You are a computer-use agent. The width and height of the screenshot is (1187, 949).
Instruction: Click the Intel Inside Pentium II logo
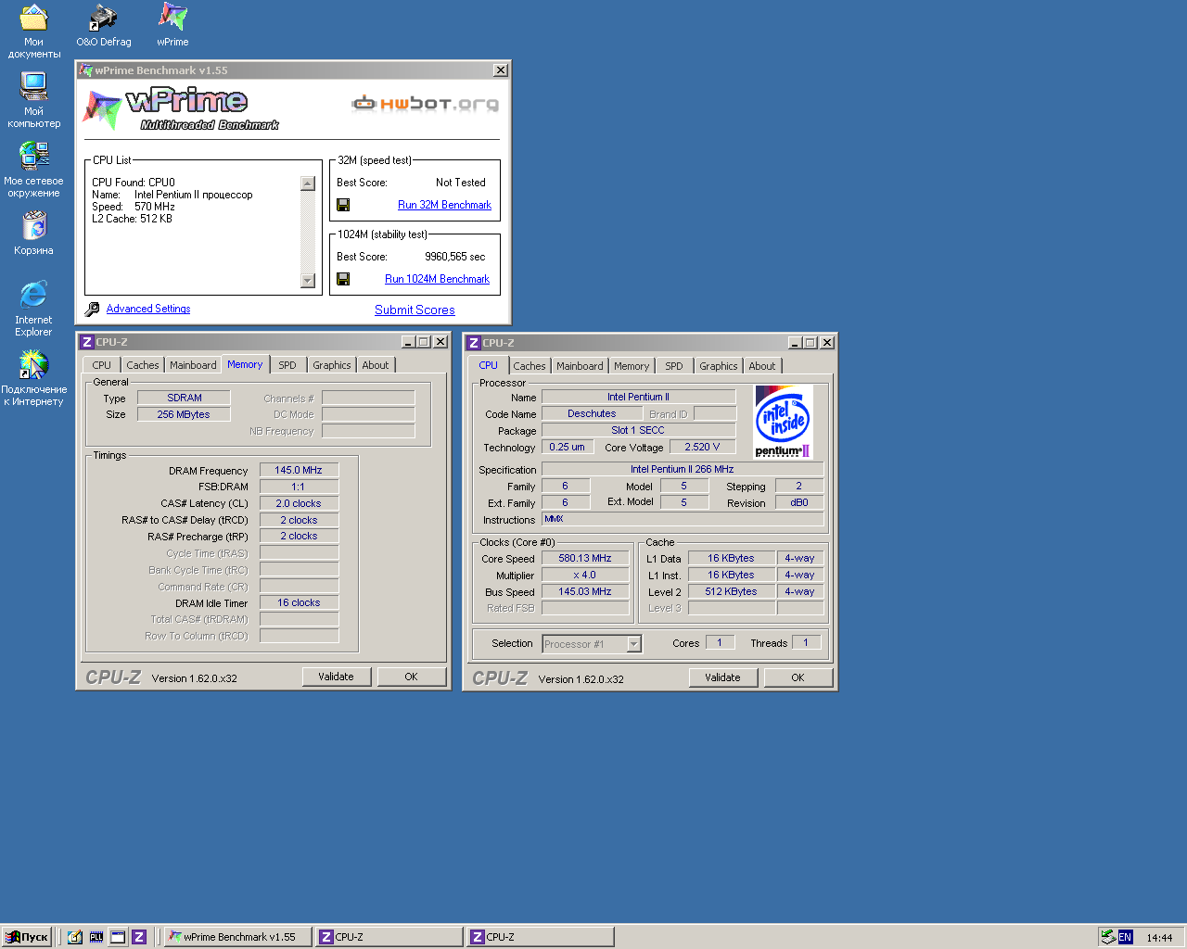click(784, 422)
